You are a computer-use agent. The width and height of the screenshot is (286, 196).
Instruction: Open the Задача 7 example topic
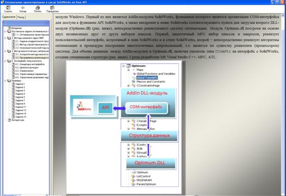20,100
